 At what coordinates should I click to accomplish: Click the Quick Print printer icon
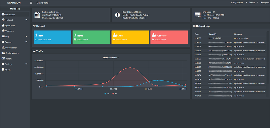(x=3, y=26)
